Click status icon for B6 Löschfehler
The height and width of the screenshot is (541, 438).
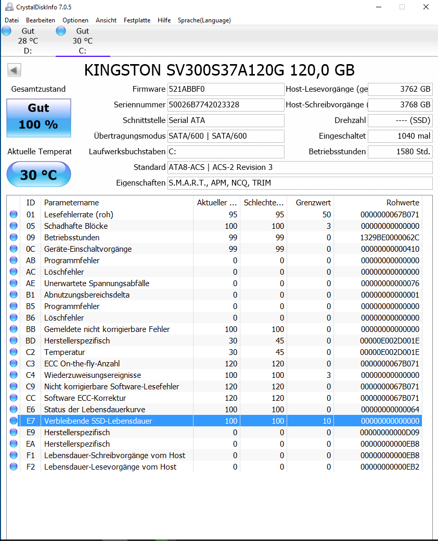14,317
